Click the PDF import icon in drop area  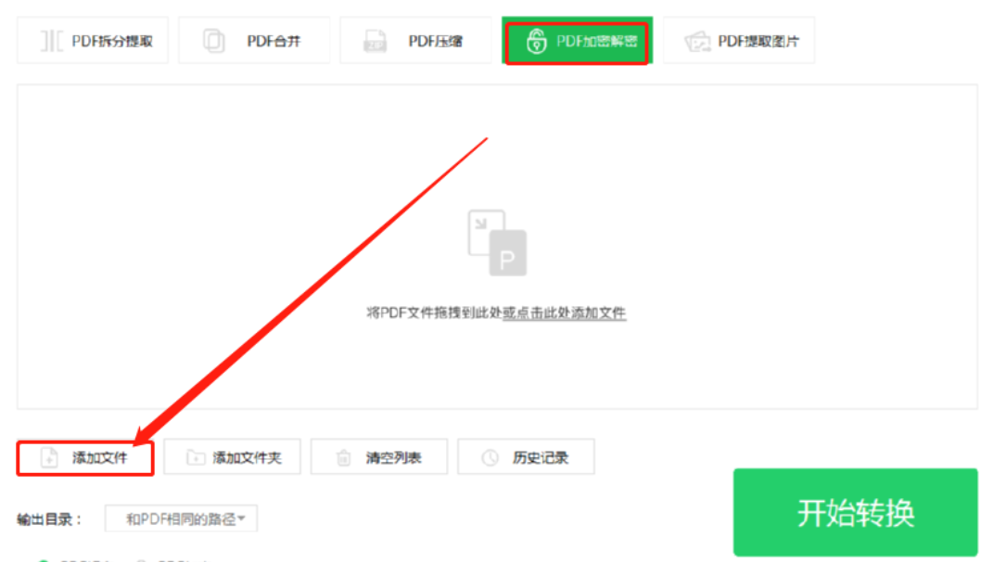497,243
